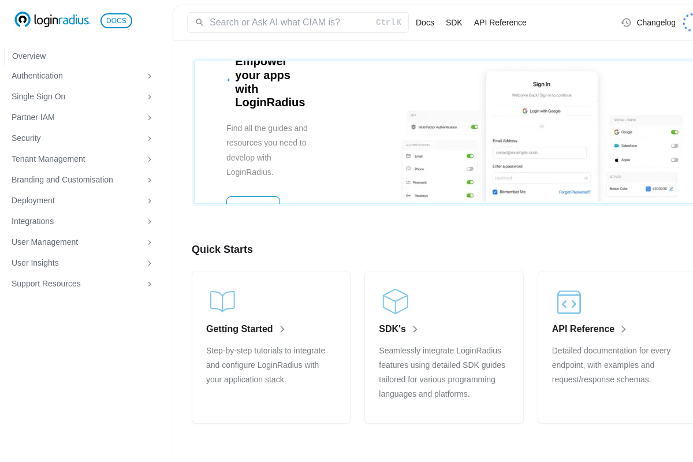Click Forgot Password link in preview
Viewport: 693px width, 462px height.
point(575,192)
